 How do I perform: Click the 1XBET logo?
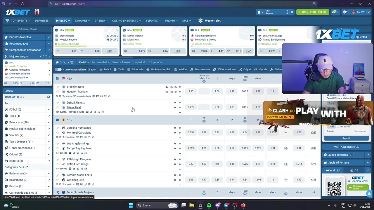[18, 12]
